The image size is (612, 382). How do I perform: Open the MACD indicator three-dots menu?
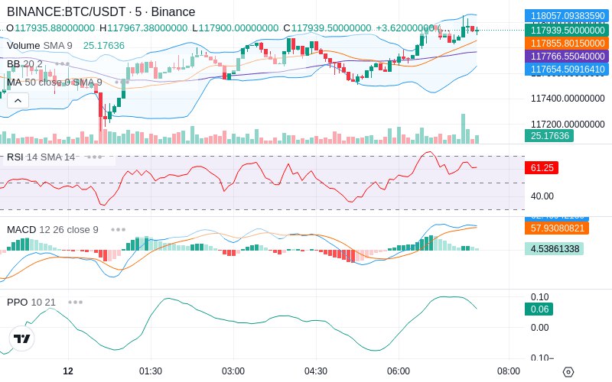[x=119, y=230]
